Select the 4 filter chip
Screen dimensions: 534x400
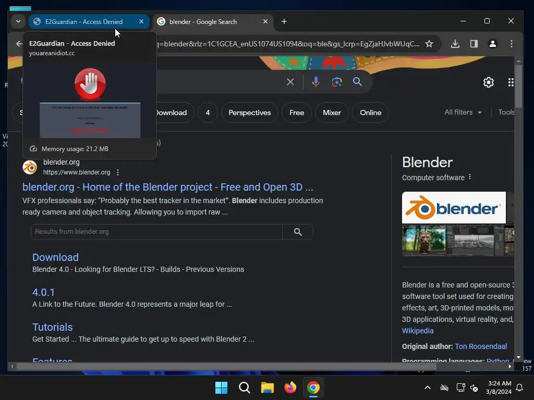(208, 113)
